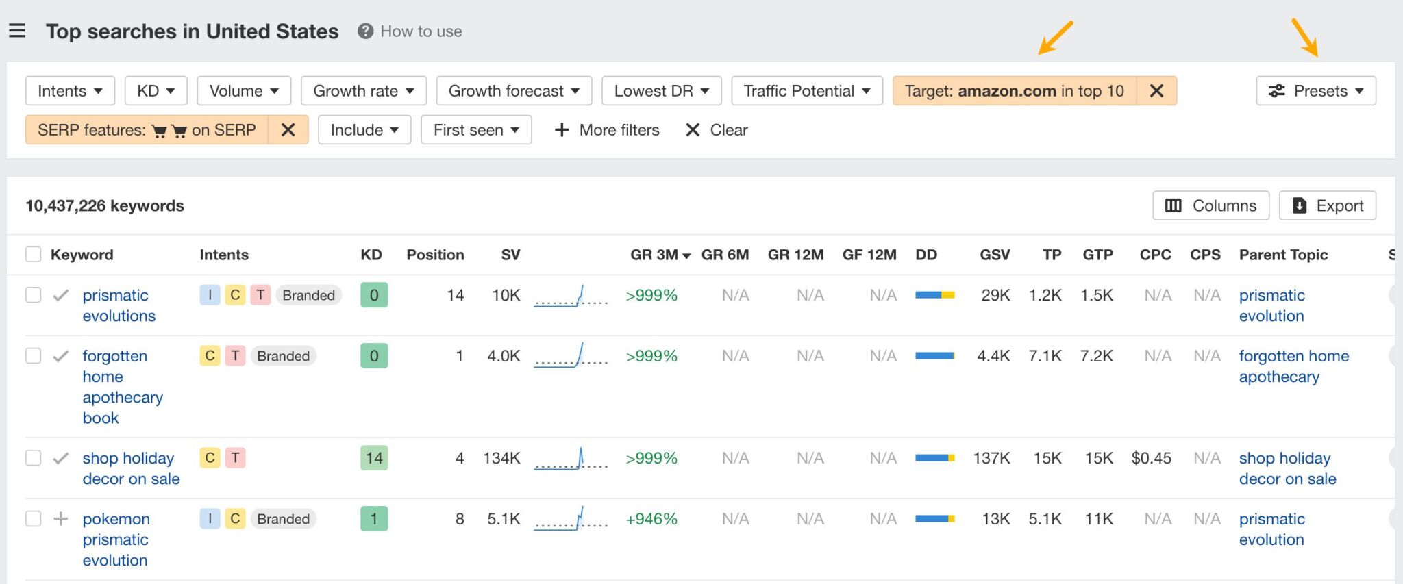This screenshot has height=584, width=1403.
Task: Select the prismatic evolutions row checkbox
Action: pyautogui.click(x=33, y=295)
